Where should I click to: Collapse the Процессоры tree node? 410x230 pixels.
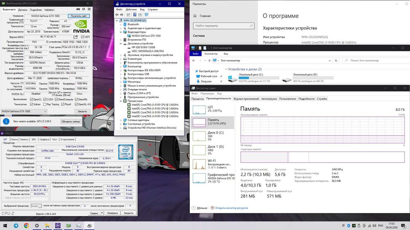pyautogui.click(x=121, y=100)
